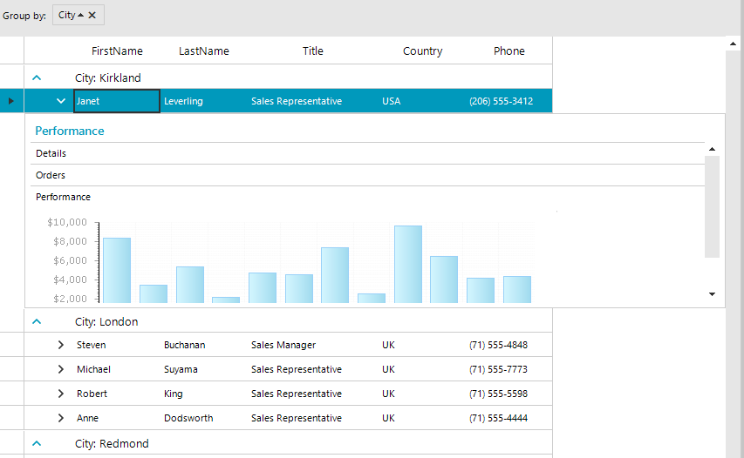This screenshot has height=458, width=744.
Task: Toggle City group sort direction arrow
Action: [x=80, y=15]
